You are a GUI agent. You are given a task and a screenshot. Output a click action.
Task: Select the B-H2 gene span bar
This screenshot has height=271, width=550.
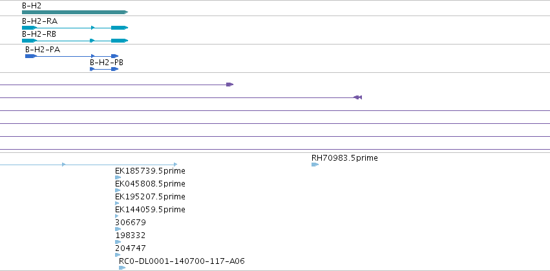click(75, 12)
